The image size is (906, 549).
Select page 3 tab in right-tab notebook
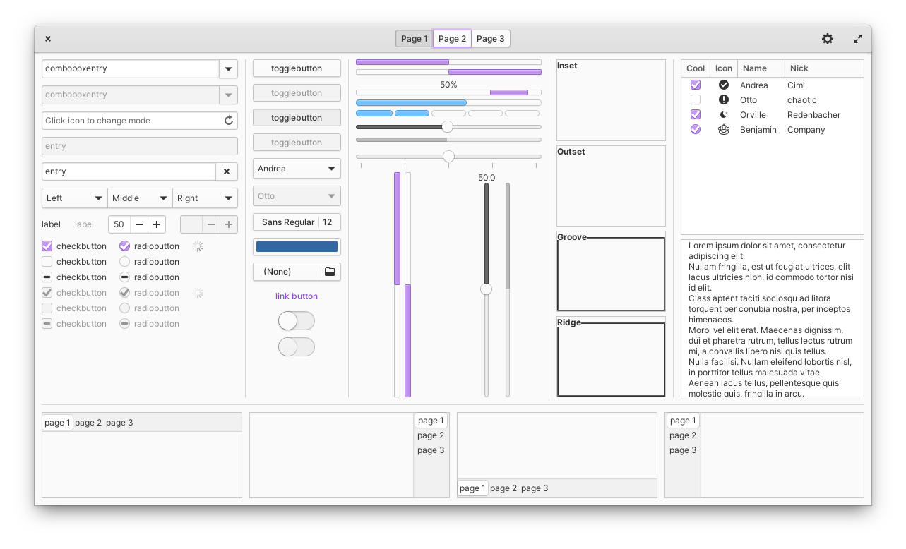pyautogui.click(x=431, y=450)
